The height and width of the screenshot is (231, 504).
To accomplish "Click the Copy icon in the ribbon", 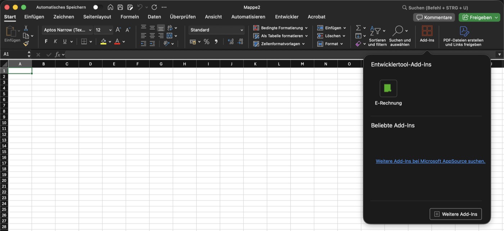I will (26, 36).
